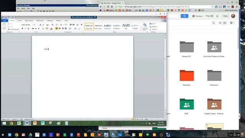
Task: Open the Select dropdown in Editing group
Action: pyautogui.click(x=153, y=30)
